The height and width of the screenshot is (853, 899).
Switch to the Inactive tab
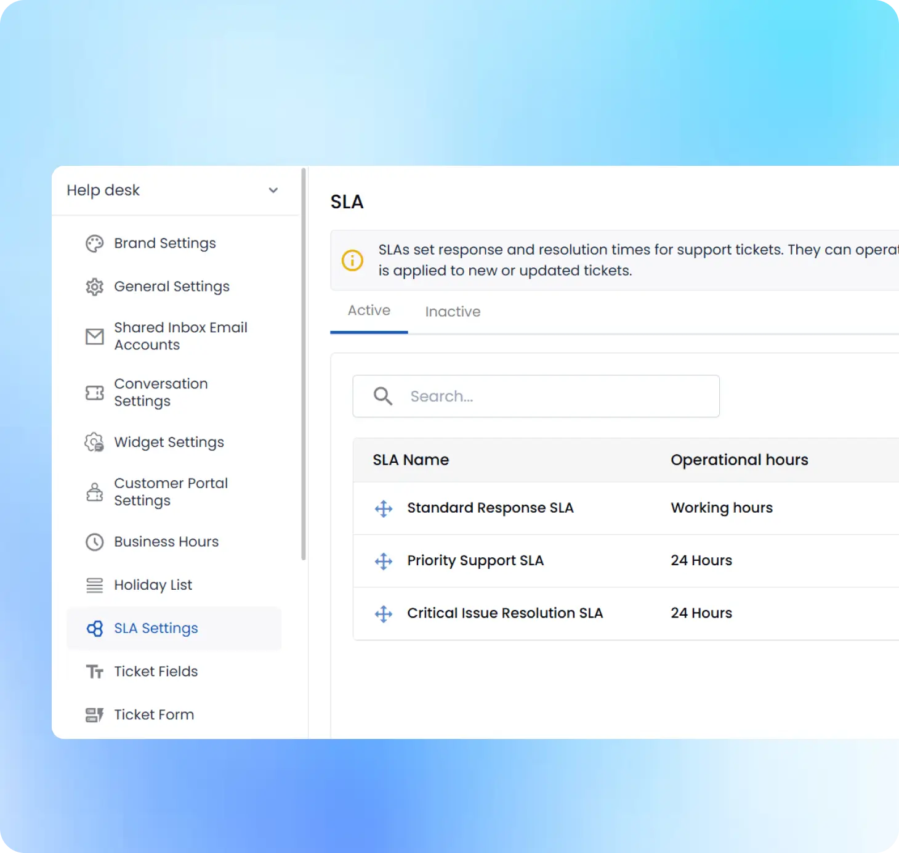coord(453,312)
